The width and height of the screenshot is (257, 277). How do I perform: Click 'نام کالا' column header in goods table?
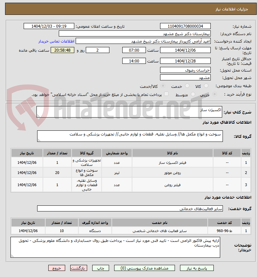(x=172, y=153)
